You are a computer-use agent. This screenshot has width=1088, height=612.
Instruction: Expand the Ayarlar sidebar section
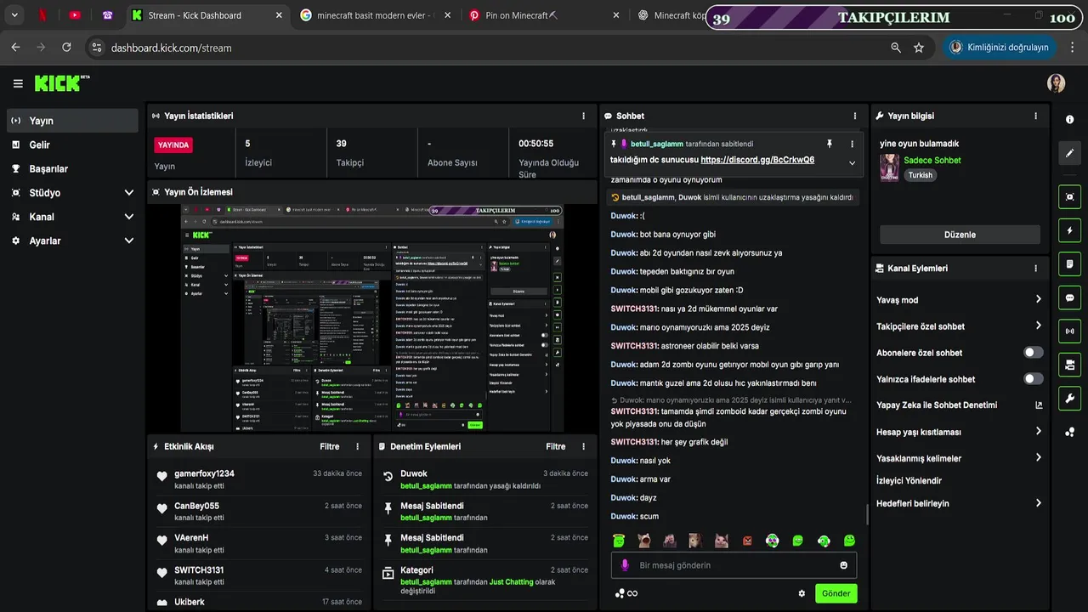(129, 241)
